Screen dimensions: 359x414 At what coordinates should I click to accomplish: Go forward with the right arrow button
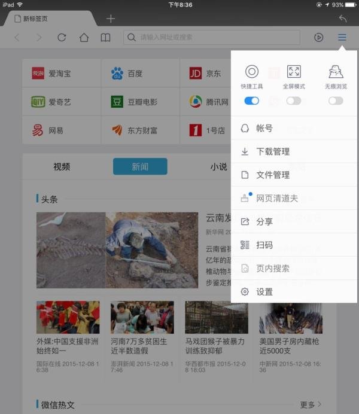point(39,38)
